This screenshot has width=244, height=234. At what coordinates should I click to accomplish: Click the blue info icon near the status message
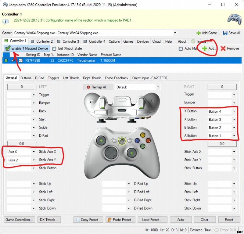pyautogui.click(x=5, y=21)
